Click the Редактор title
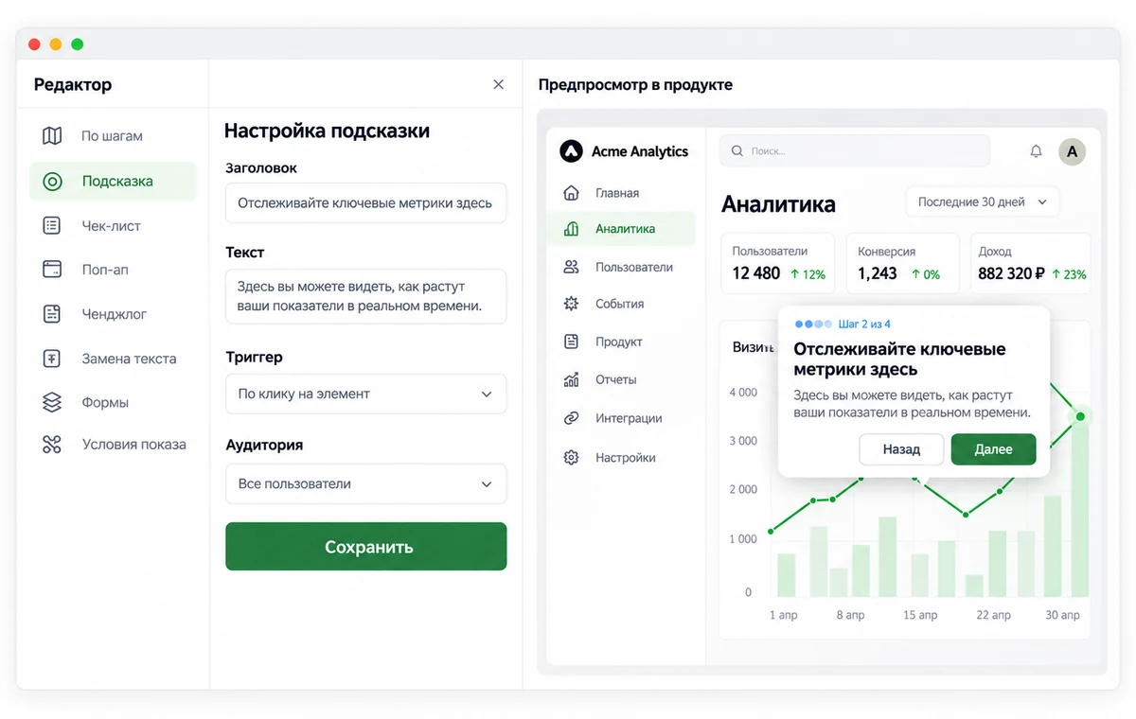 coord(73,84)
